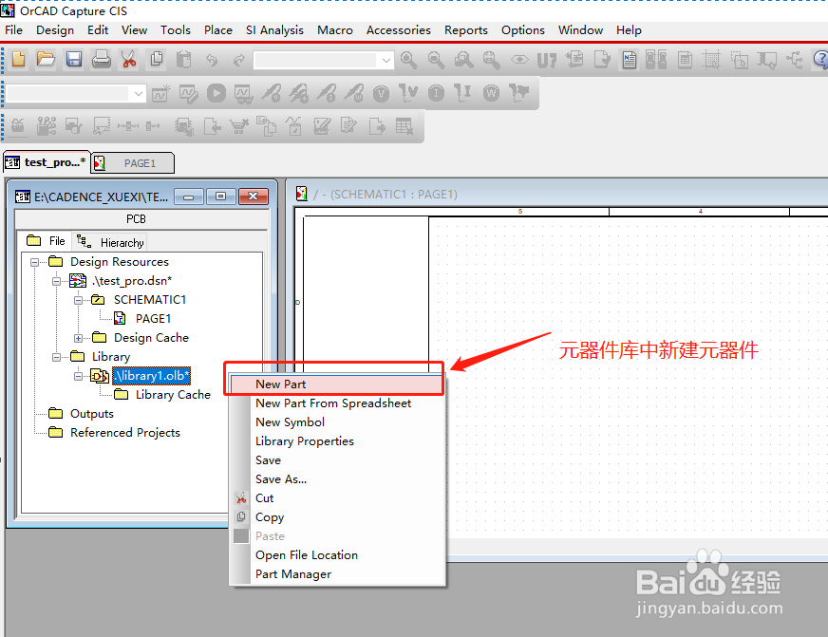Switch to File tab in project panel
Screen dimensions: 828x637
coord(46,241)
